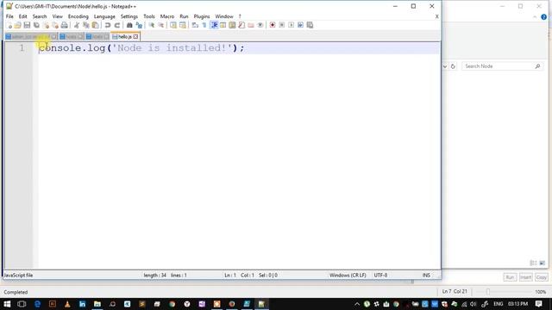Redo the edit via toolbar arrow
This screenshot has height=310, width=552.
[117, 25]
